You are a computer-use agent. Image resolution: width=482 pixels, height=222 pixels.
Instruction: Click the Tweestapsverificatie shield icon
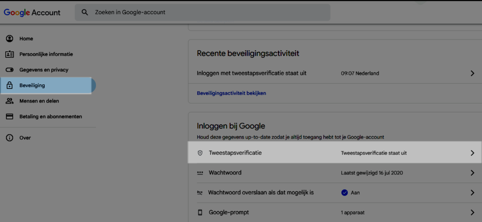pyautogui.click(x=200, y=153)
